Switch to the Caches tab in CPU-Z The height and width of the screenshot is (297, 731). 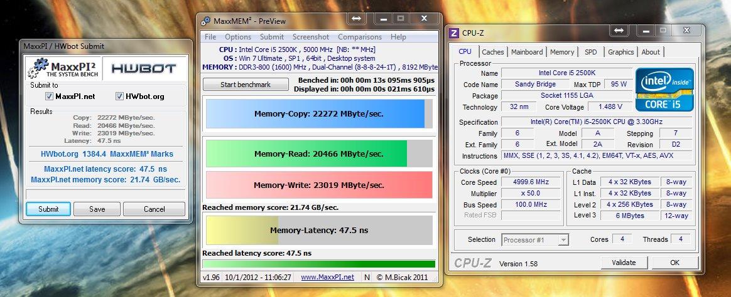(493, 52)
